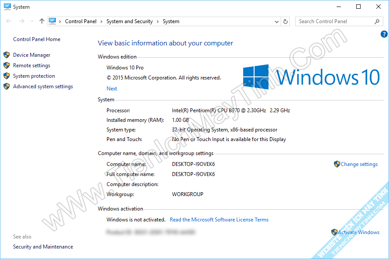This screenshot has height=259, width=389.
Task: Open System protection
Action: [x=34, y=76]
